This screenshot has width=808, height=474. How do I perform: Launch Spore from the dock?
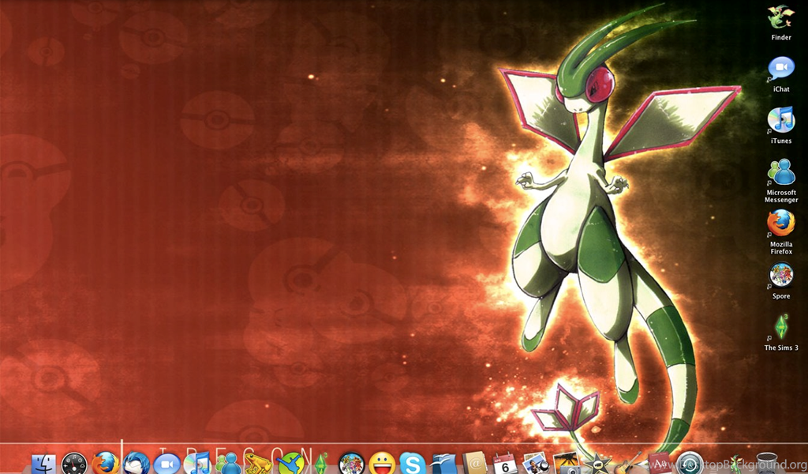coord(351,464)
